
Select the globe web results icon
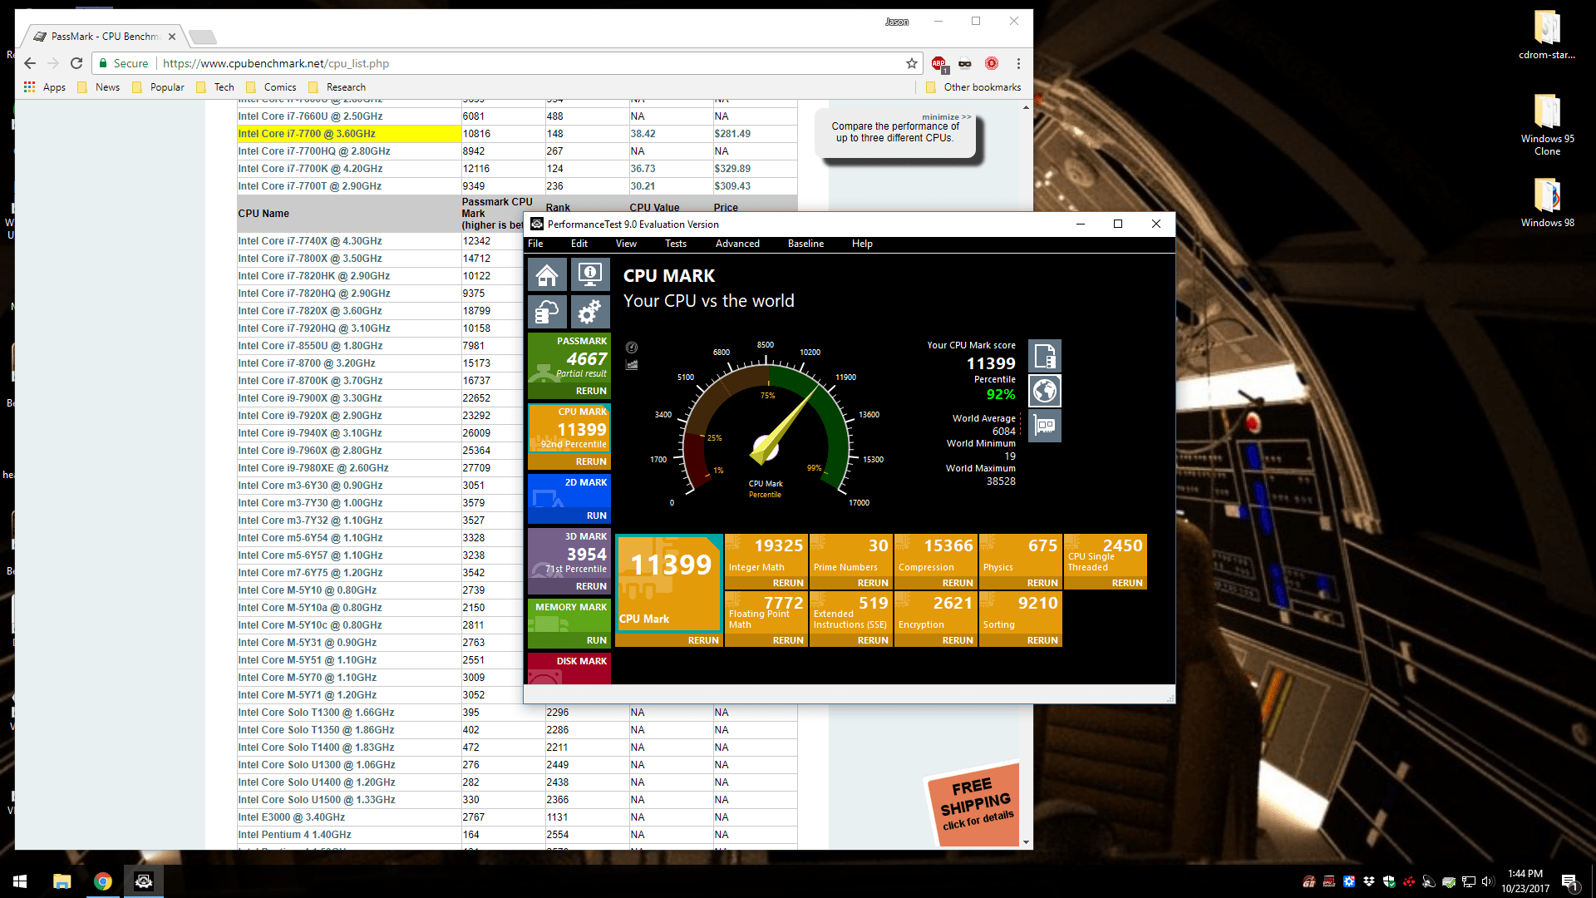point(1045,391)
